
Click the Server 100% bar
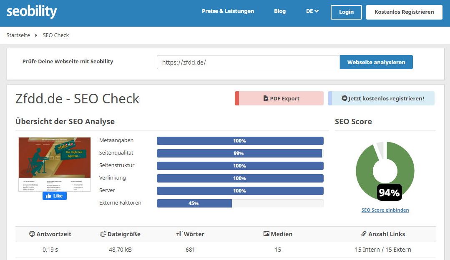(240, 191)
